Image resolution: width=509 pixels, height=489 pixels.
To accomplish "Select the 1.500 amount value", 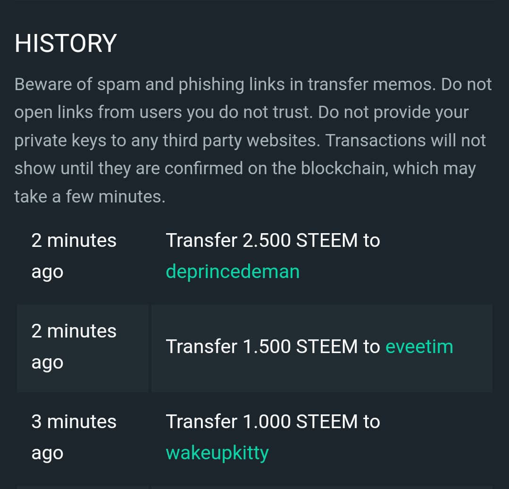I will coord(267,346).
